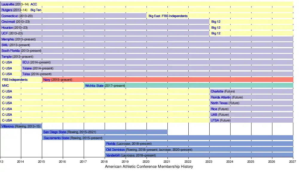Open the UTSA link

215,120
